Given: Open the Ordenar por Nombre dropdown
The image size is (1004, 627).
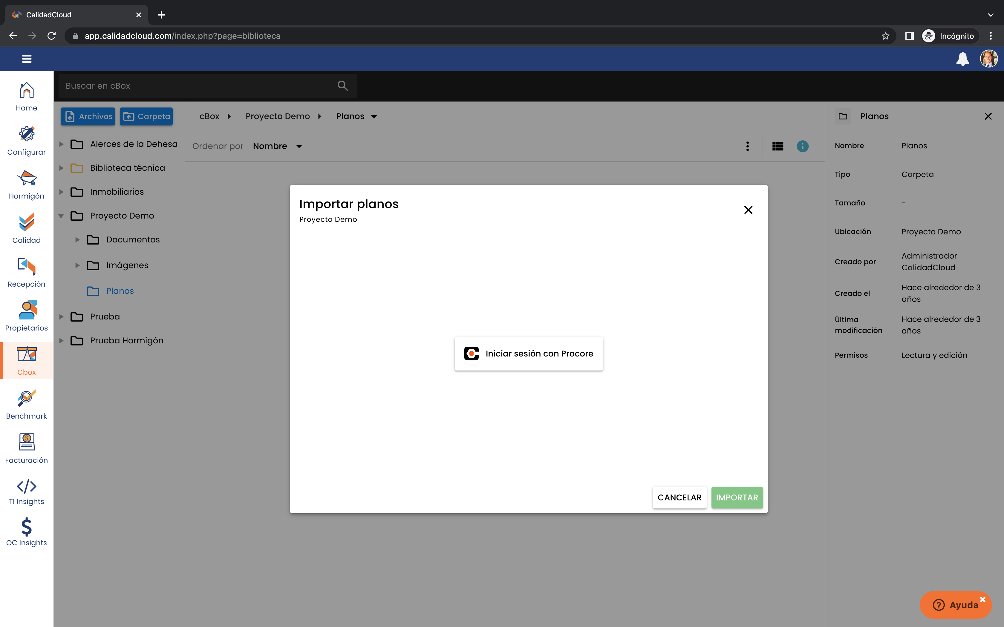Looking at the screenshot, I should [x=278, y=146].
